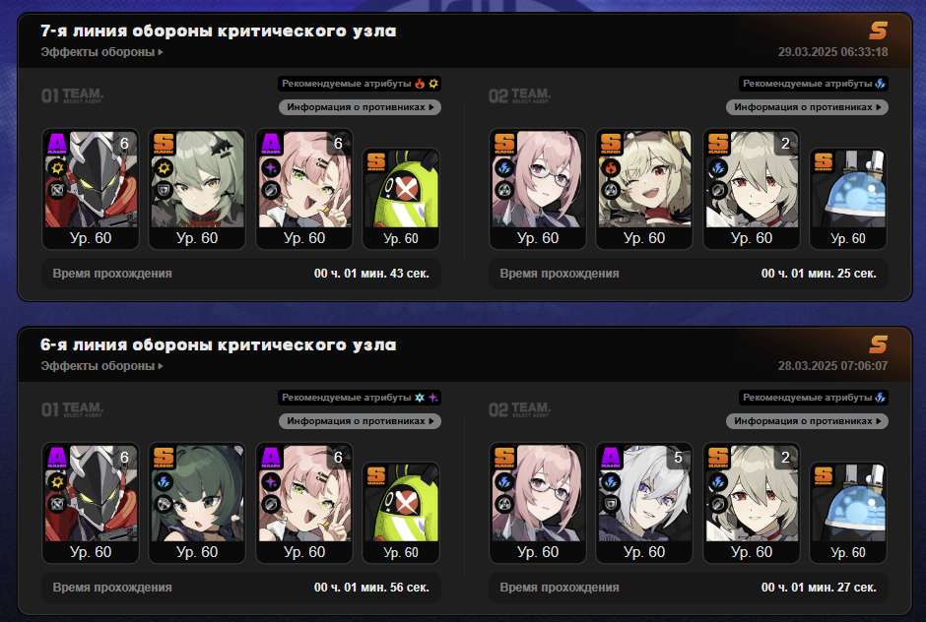The width and height of the screenshot is (926, 622).
Task: Expand defense effects of 7th line
Action: click(101, 52)
